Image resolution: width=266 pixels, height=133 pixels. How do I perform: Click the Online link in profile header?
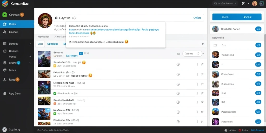(197, 18)
